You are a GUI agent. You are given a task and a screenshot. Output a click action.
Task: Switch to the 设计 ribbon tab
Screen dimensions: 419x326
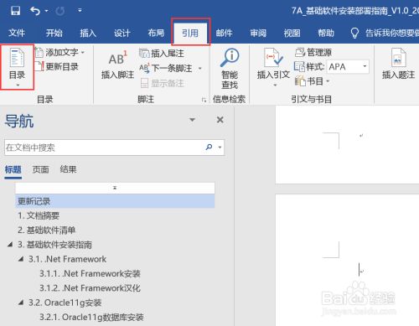tap(122, 33)
